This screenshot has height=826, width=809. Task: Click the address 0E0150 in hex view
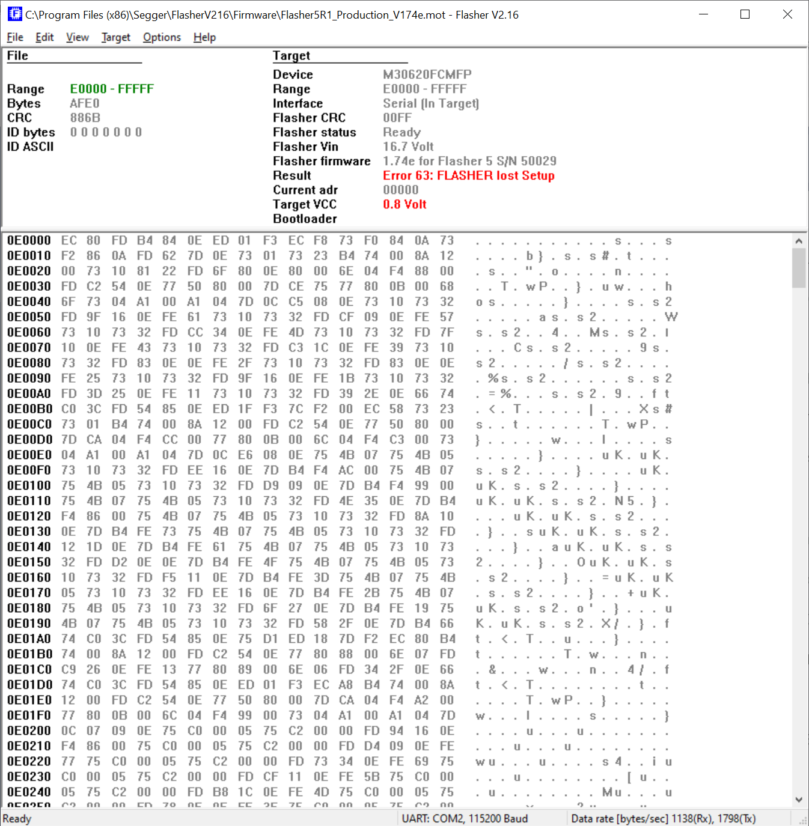(x=29, y=562)
